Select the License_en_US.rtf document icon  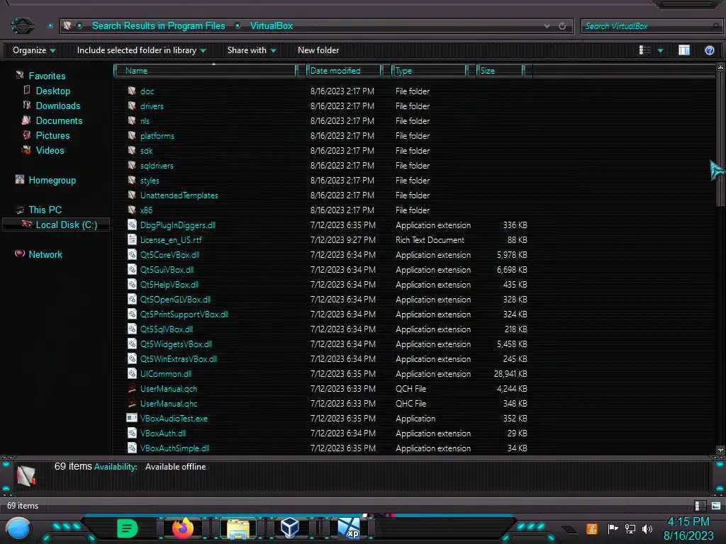point(132,239)
